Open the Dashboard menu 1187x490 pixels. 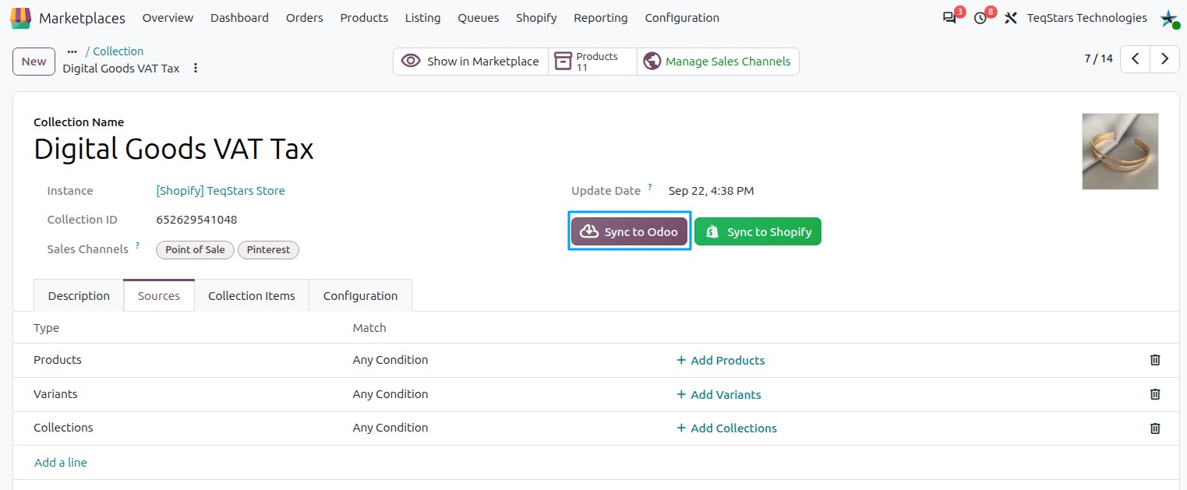239,18
